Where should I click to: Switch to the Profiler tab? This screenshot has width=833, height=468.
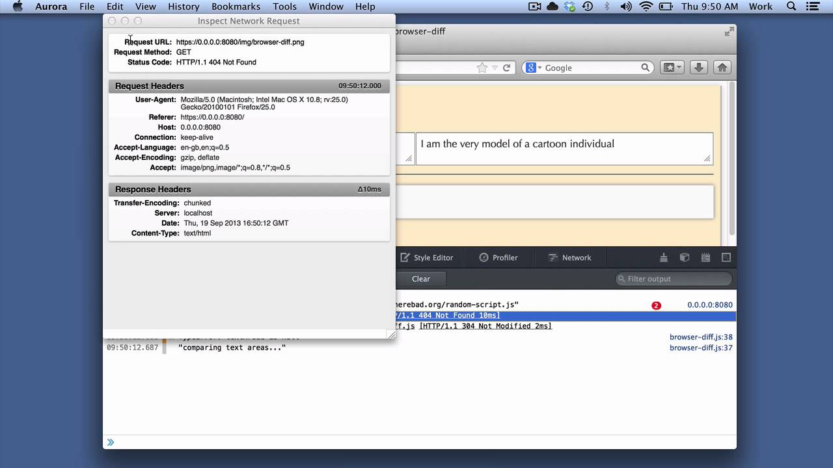pyautogui.click(x=498, y=257)
